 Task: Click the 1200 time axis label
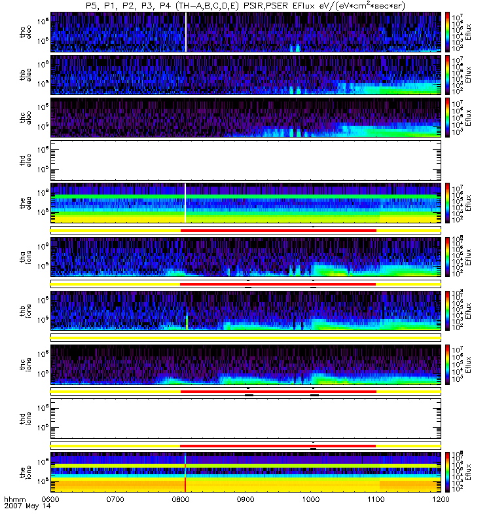click(441, 499)
